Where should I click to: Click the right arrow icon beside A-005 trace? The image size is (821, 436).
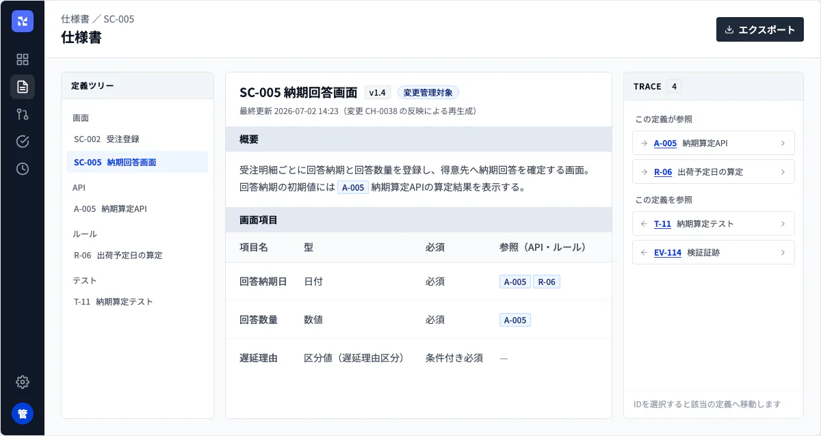tap(644, 144)
